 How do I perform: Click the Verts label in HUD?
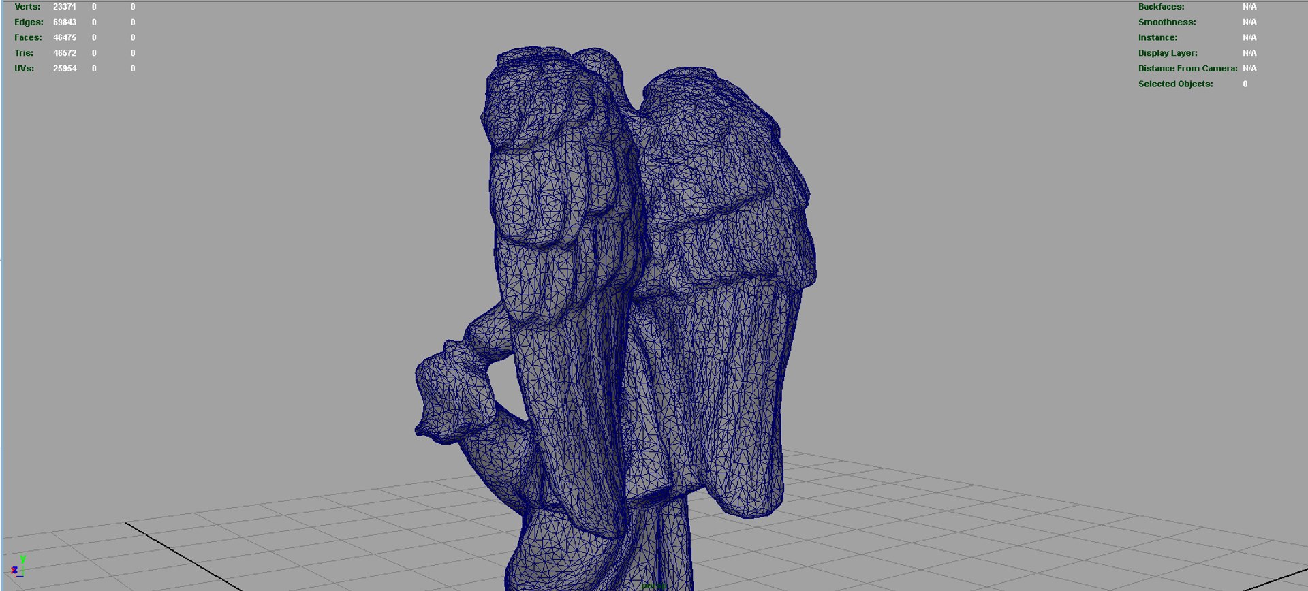tap(27, 7)
